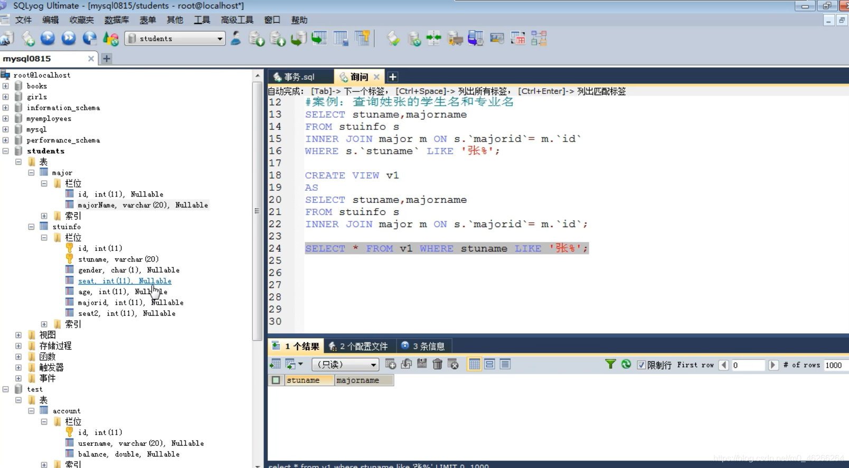Screen dimensions: 849x468
Task: Open the (只读) read-only mode dropdown
Action: click(x=345, y=364)
